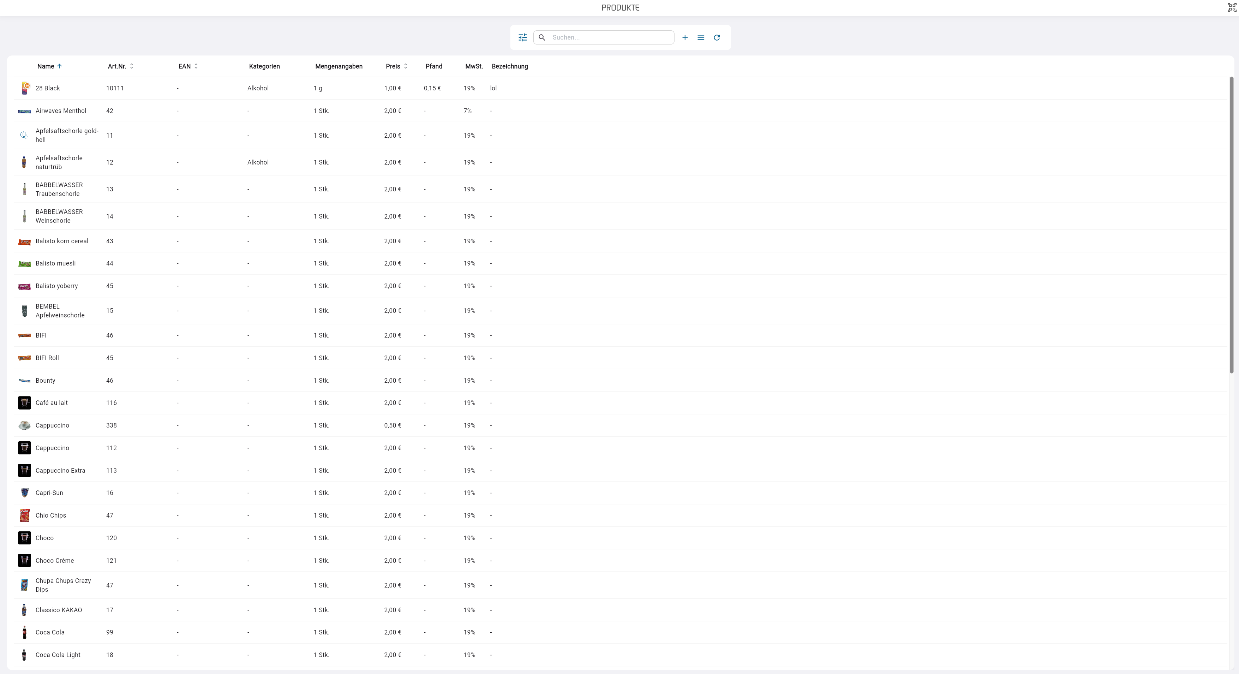Click article number 10111

(115, 88)
